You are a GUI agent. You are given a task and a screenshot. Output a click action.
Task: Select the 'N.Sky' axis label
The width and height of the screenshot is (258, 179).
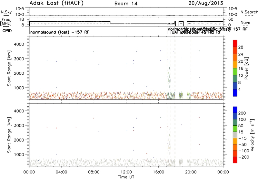click(x=6, y=12)
